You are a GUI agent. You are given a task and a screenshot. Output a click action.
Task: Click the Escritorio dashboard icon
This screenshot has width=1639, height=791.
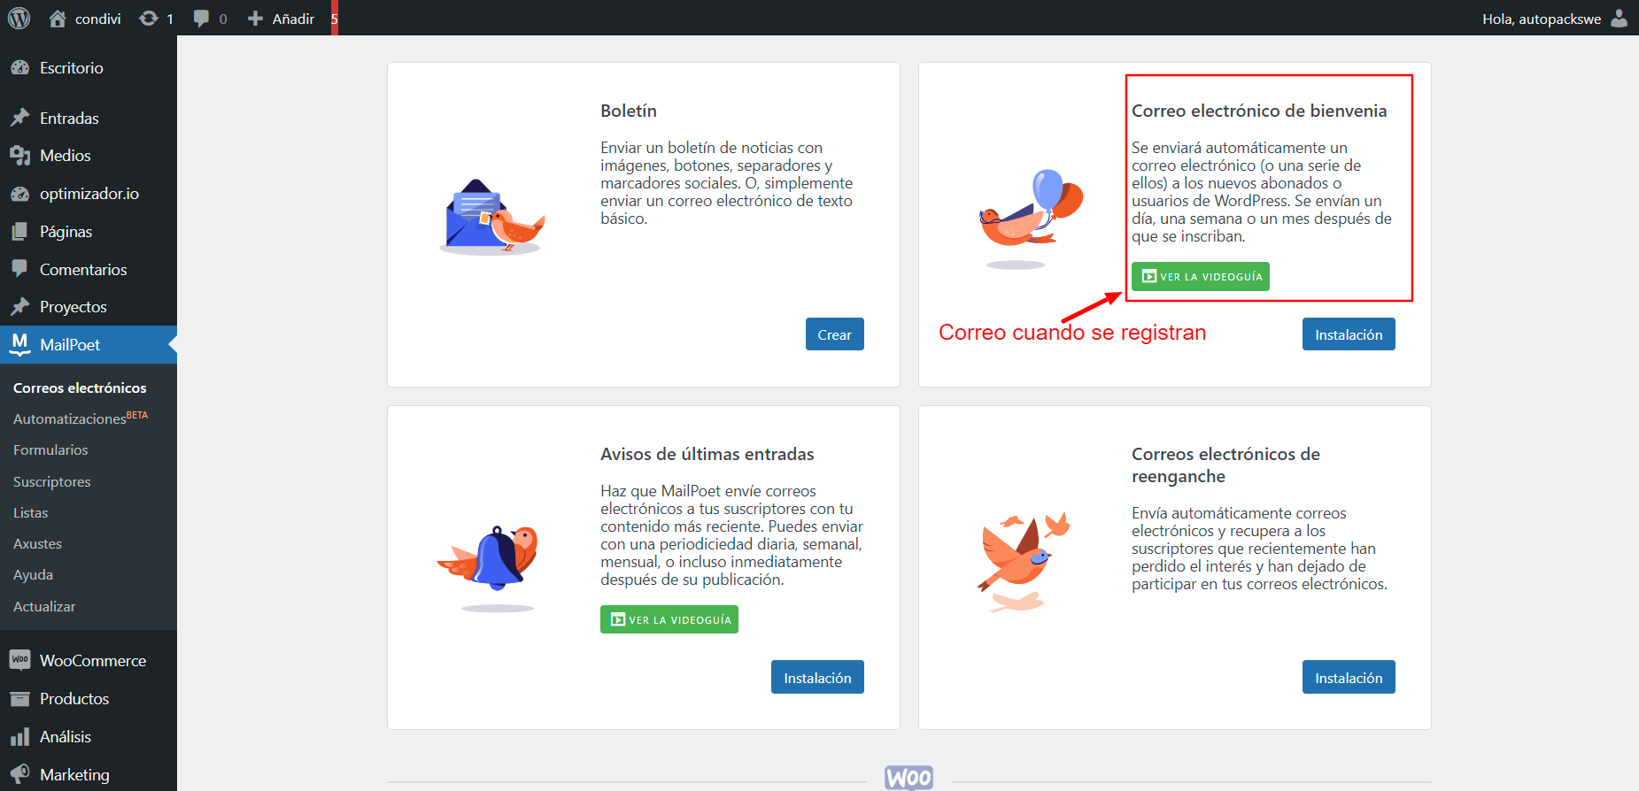pos(19,68)
